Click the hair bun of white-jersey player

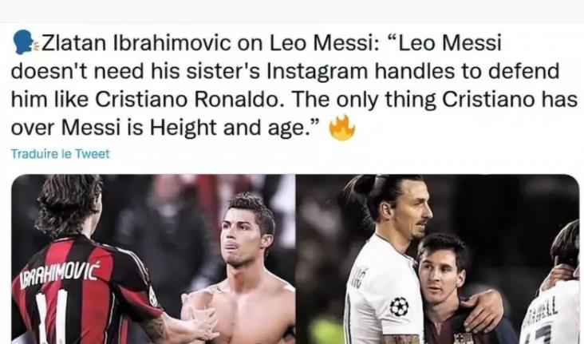tap(365, 185)
